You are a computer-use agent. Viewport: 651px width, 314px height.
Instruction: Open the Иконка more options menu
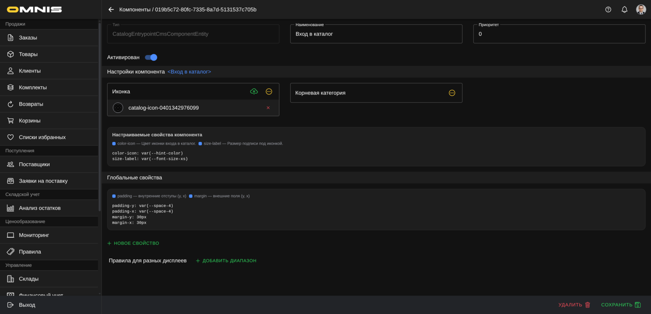[269, 92]
